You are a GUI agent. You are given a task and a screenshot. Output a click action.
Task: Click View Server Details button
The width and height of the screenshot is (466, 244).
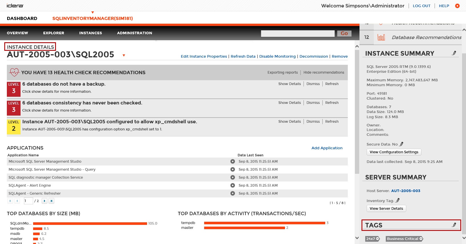click(386, 209)
